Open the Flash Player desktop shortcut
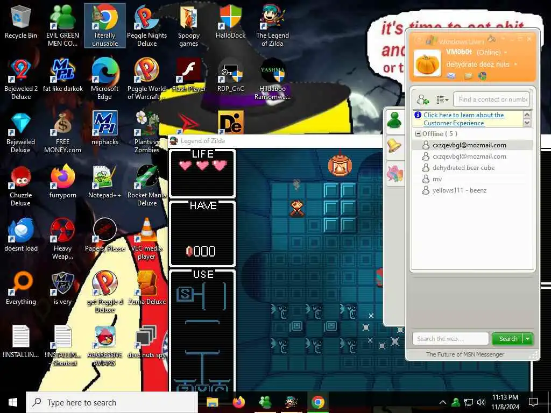The width and height of the screenshot is (551, 413). click(189, 75)
